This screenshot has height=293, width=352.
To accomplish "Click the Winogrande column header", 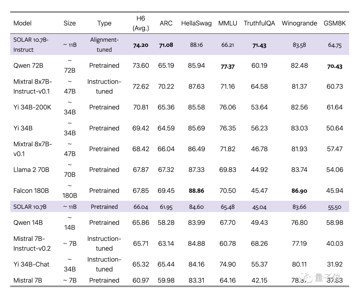I will [x=299, y=23].
